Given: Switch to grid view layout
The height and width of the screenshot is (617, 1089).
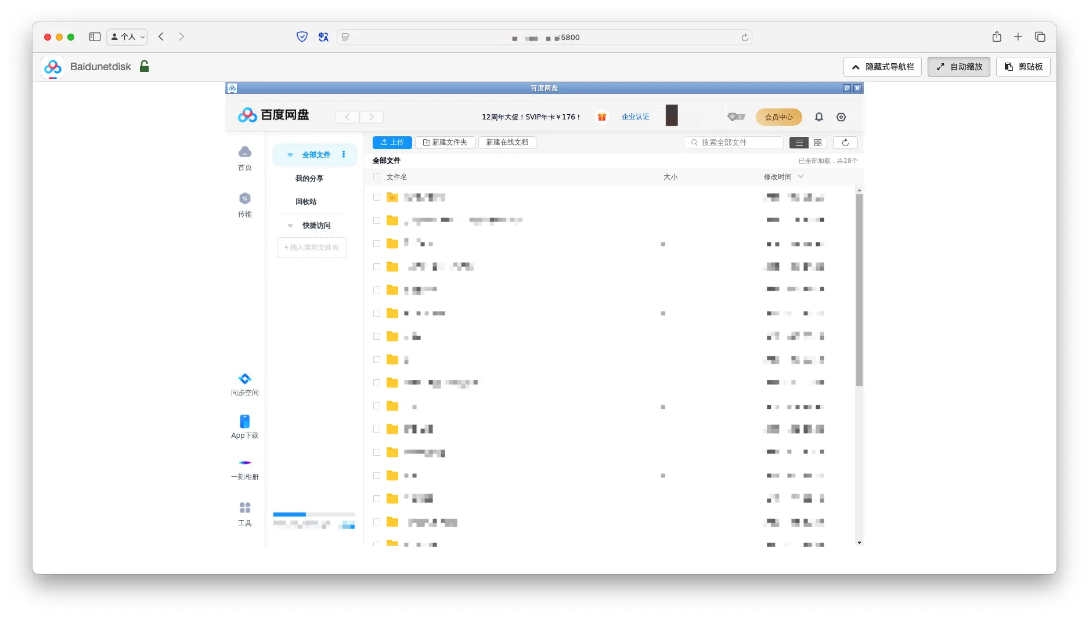Looking at the screenshot, I should [x=818, y=143].
